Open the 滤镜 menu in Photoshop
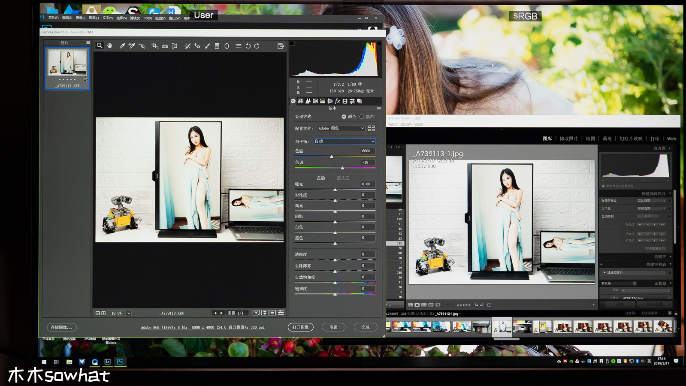Screen dimensions: 686x386 pos(135,18)
